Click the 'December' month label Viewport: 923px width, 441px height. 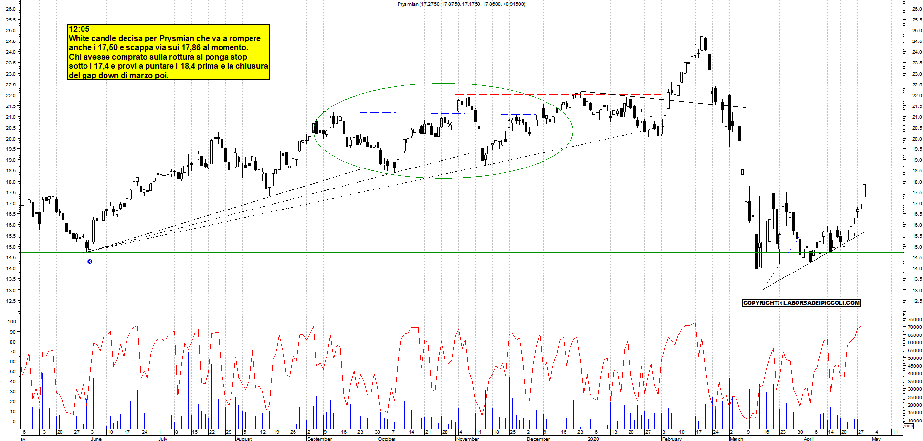[539, 439]
